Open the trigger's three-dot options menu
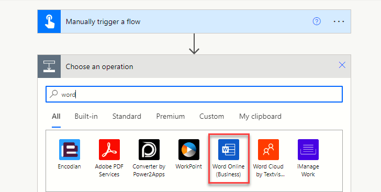Image resolution: width=381 pixels, height=192 pixels. coord(339,21)
